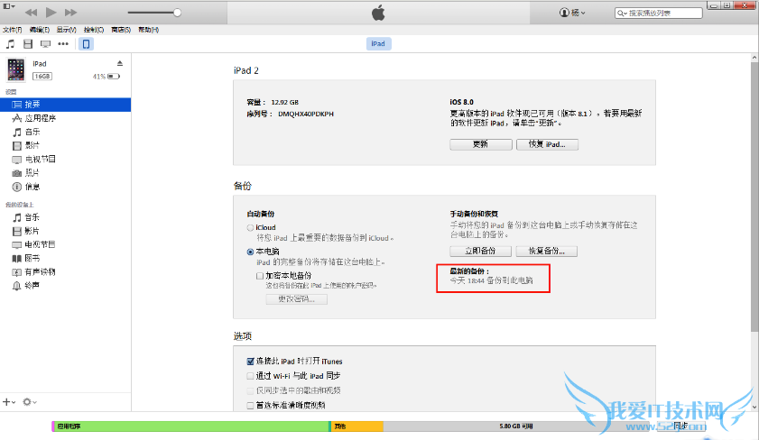This screenshot has height=440, width=759.
Task: Open the 帮助(H) menu
Action: click(148, 30)
